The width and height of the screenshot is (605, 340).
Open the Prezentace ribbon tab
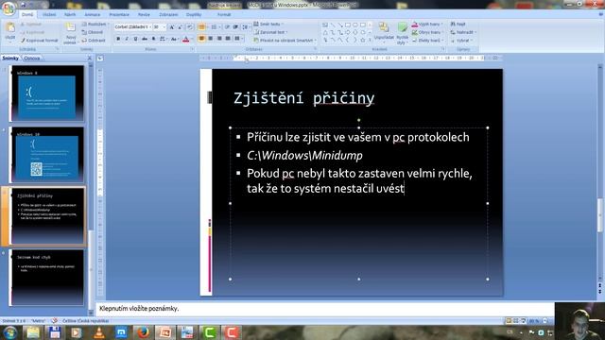click(119, 15)
